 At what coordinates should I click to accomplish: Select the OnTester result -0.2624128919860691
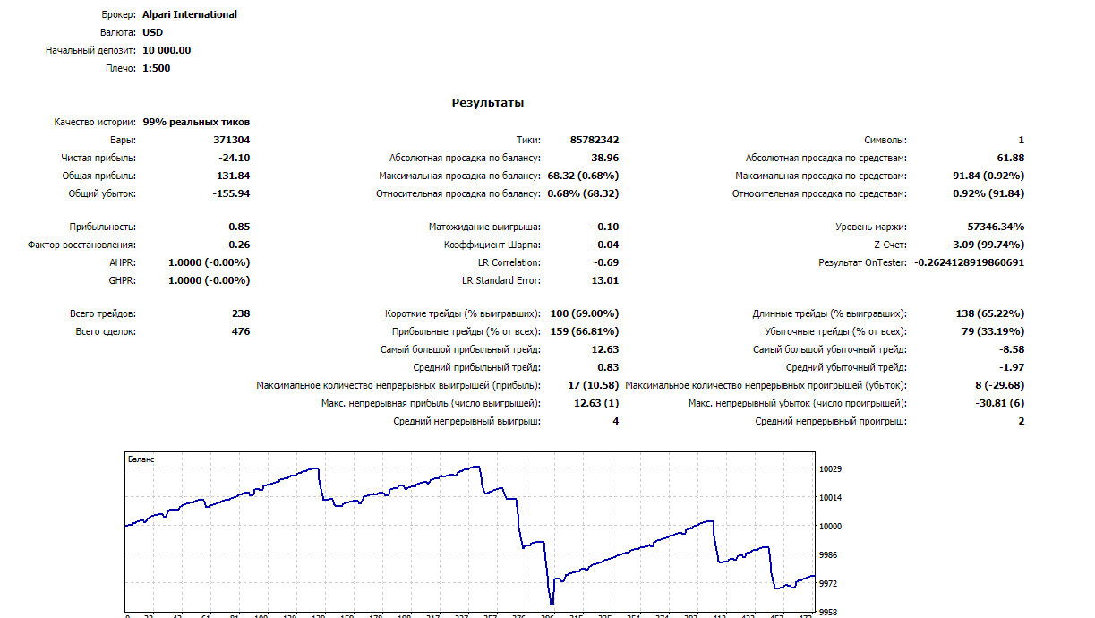(970, 262)
